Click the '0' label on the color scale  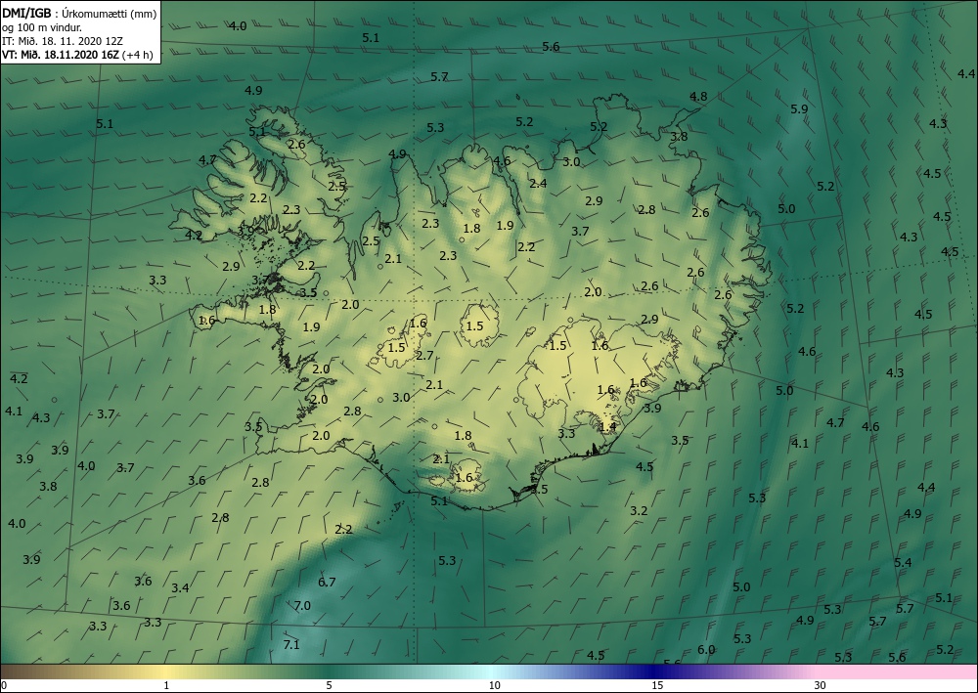click(x=4, y=685)
